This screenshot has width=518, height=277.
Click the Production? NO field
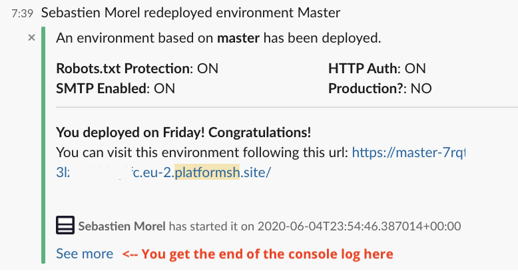pos(380,89)
